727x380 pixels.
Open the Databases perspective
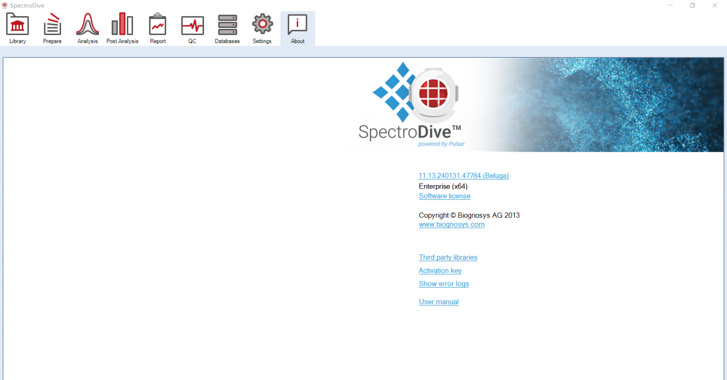tap(227, 29)
